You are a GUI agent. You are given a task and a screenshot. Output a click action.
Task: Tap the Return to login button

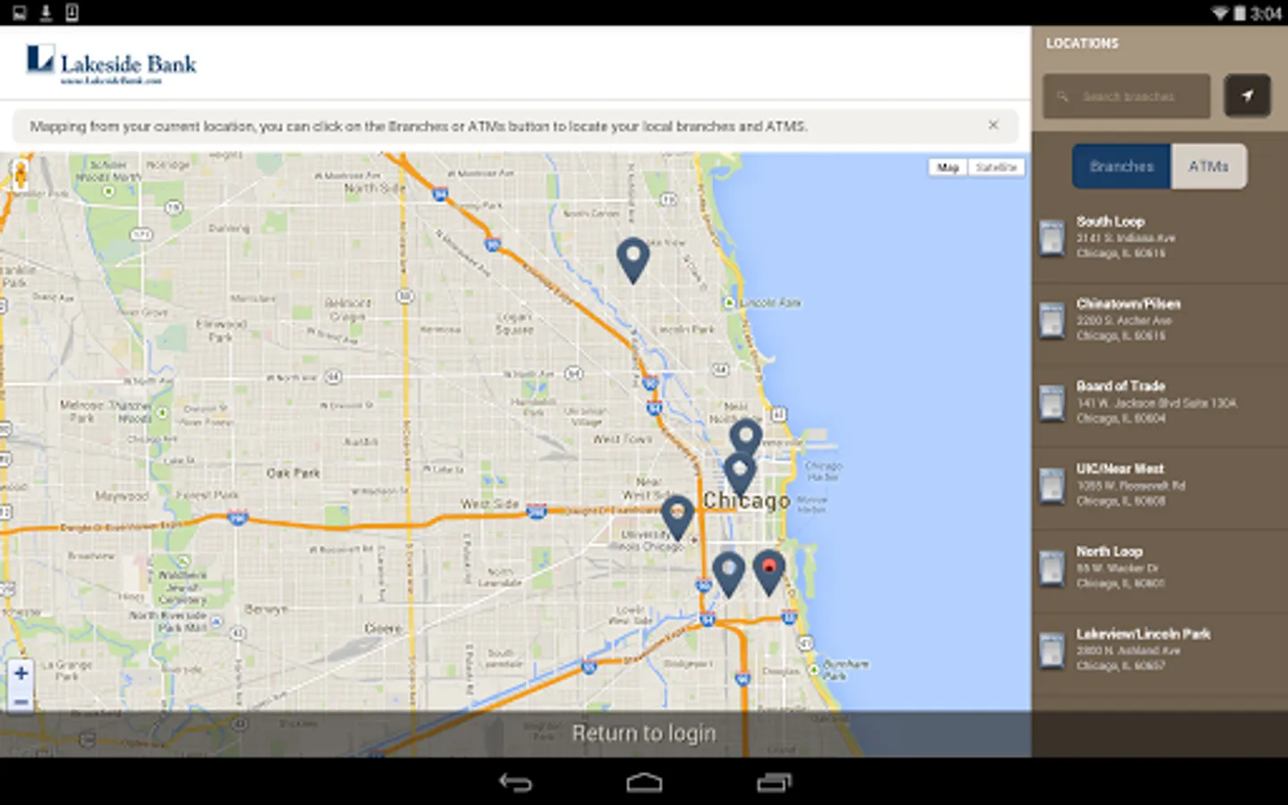click(644, 733)
